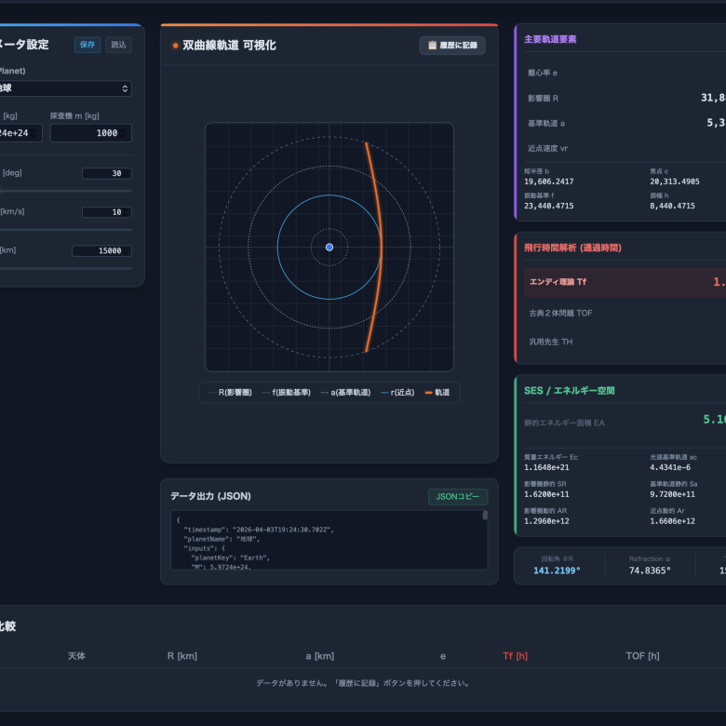Viewport: 726px width, 726px height.
Task: Click the clipboard icon on 履歴に記録
Action: click(x=432, y=46)
